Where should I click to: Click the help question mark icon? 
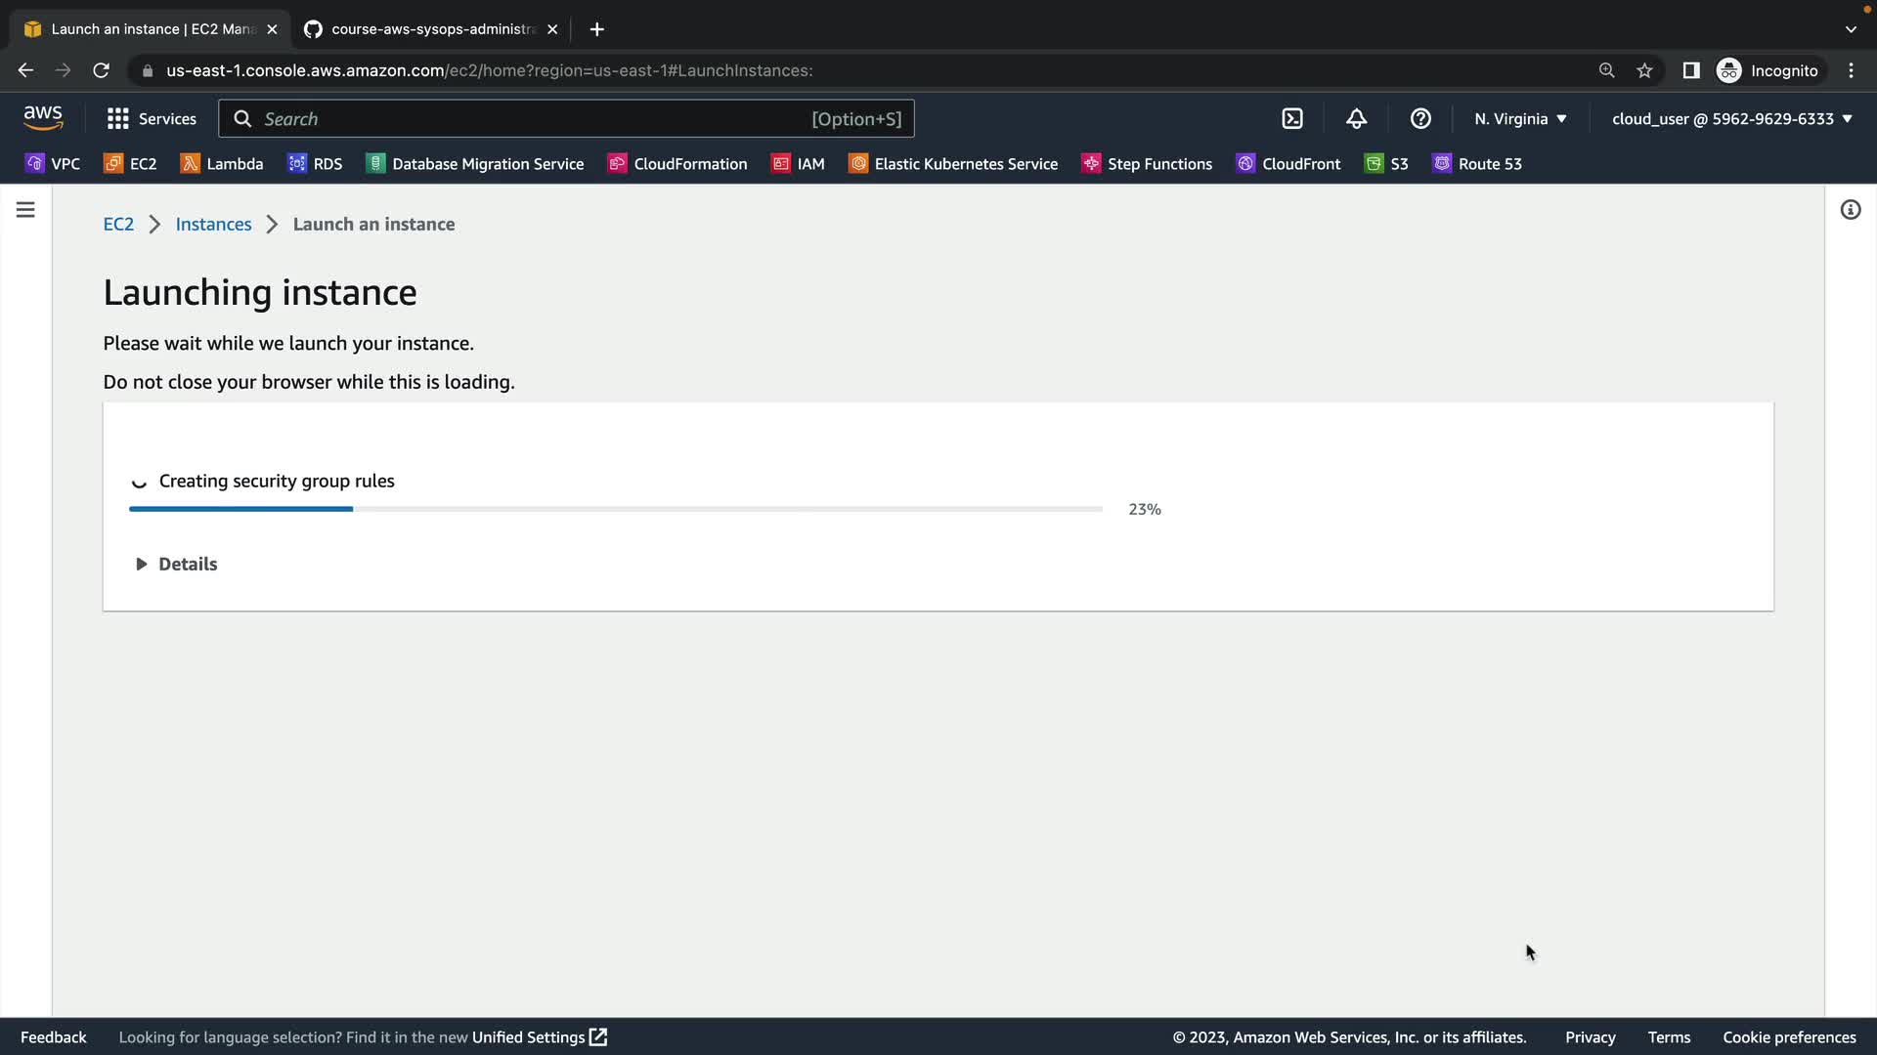pyautogui.click(x=1420, y=119)
